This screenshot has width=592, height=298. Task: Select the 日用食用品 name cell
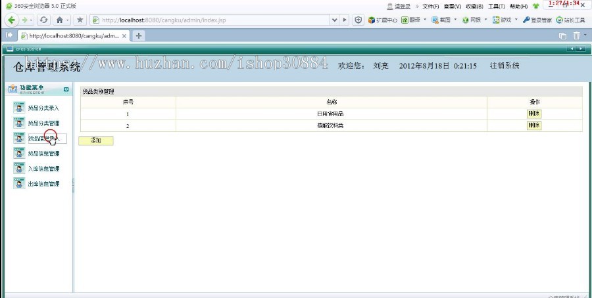(x=331, y=114)
